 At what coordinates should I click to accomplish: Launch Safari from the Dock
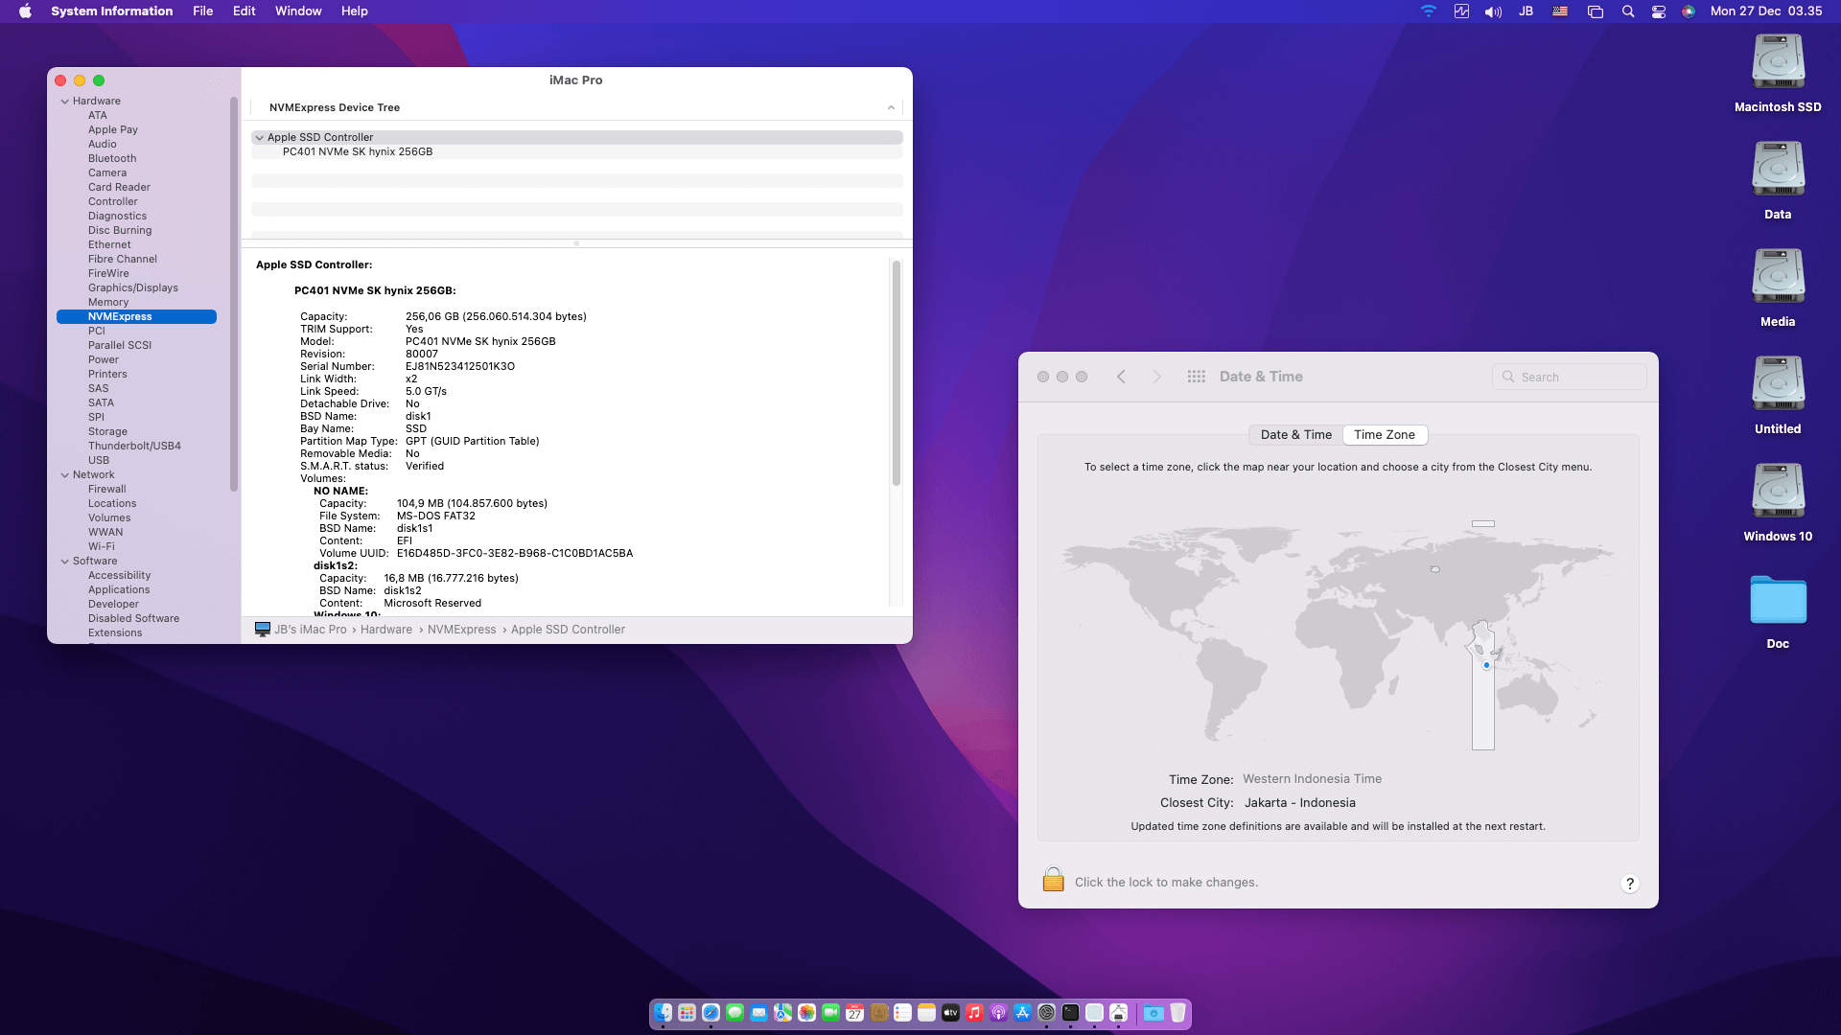tap(711, 1013)
